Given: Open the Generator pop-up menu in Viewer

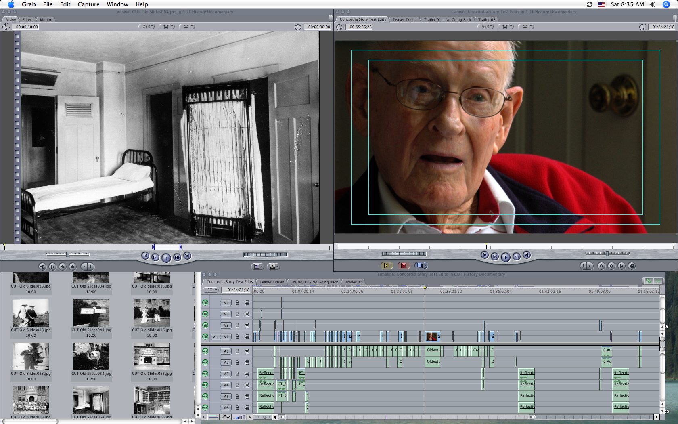Looking at the screenshot, I should click(x=273, y=267).
